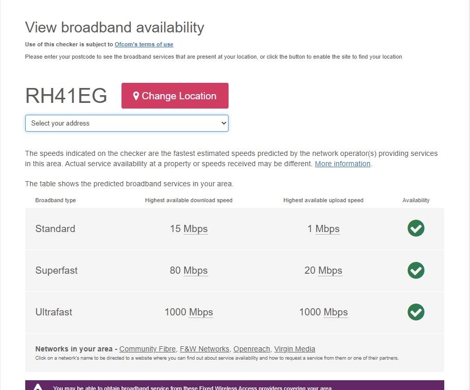Open the Virgin Media provider link

(x=294, y=349)
